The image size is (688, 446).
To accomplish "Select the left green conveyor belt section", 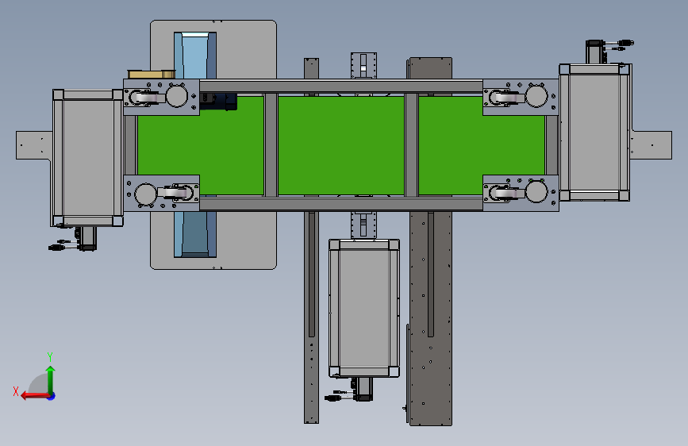I will [x=201, y=147].
